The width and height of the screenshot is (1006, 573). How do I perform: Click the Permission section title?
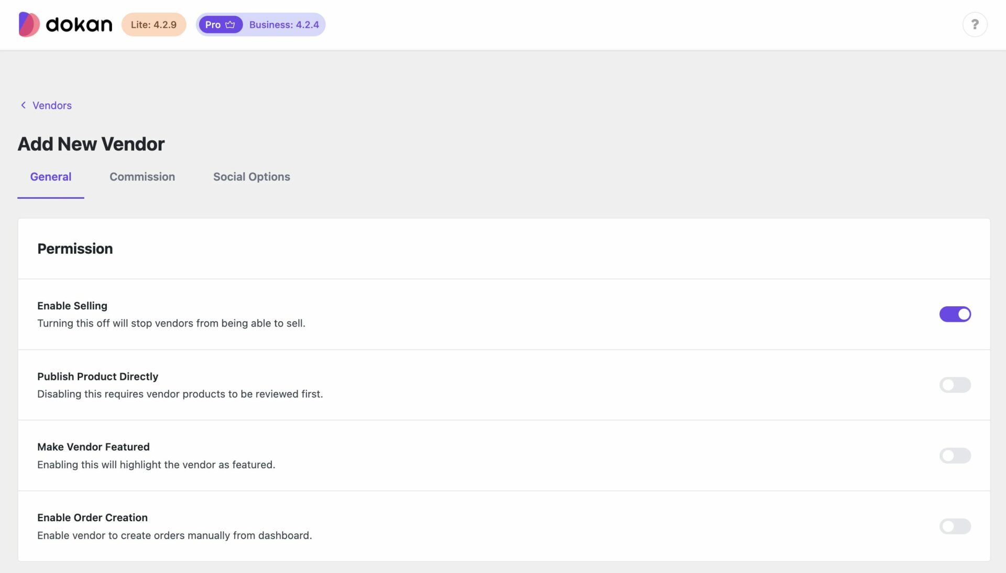pos(75,249)
